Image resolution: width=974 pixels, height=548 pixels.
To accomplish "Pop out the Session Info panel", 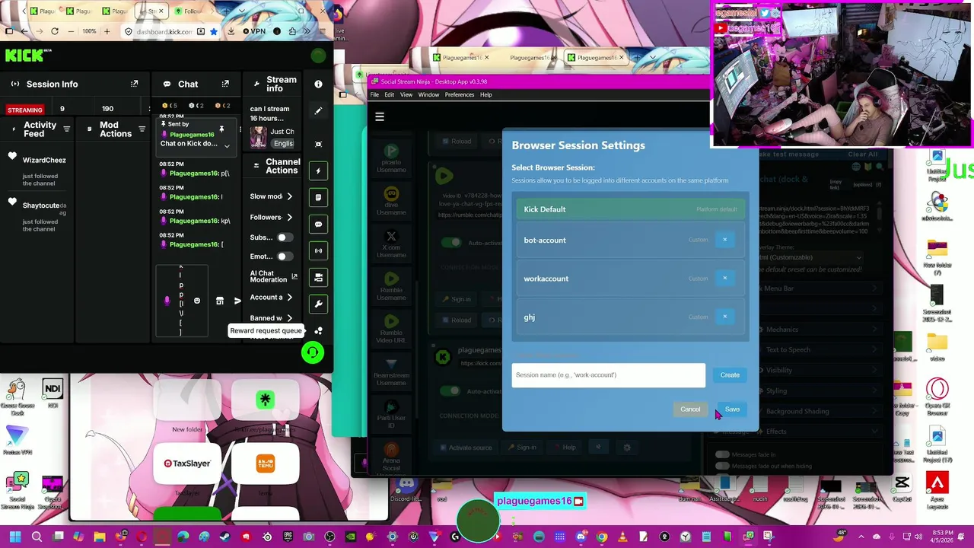I will 135,84.
